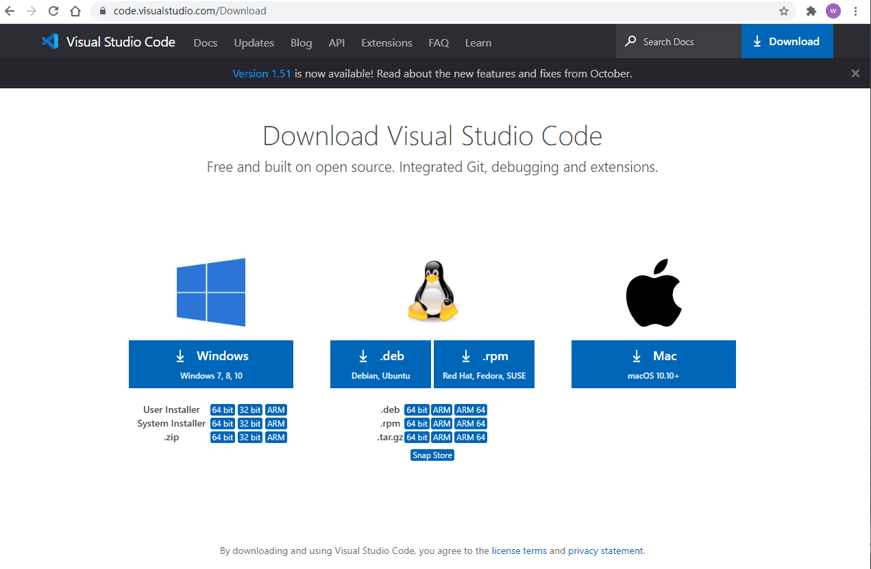Select System Installer 64 bit
The width and height of the screenshot is (871, 569).
tap(223, 424)
